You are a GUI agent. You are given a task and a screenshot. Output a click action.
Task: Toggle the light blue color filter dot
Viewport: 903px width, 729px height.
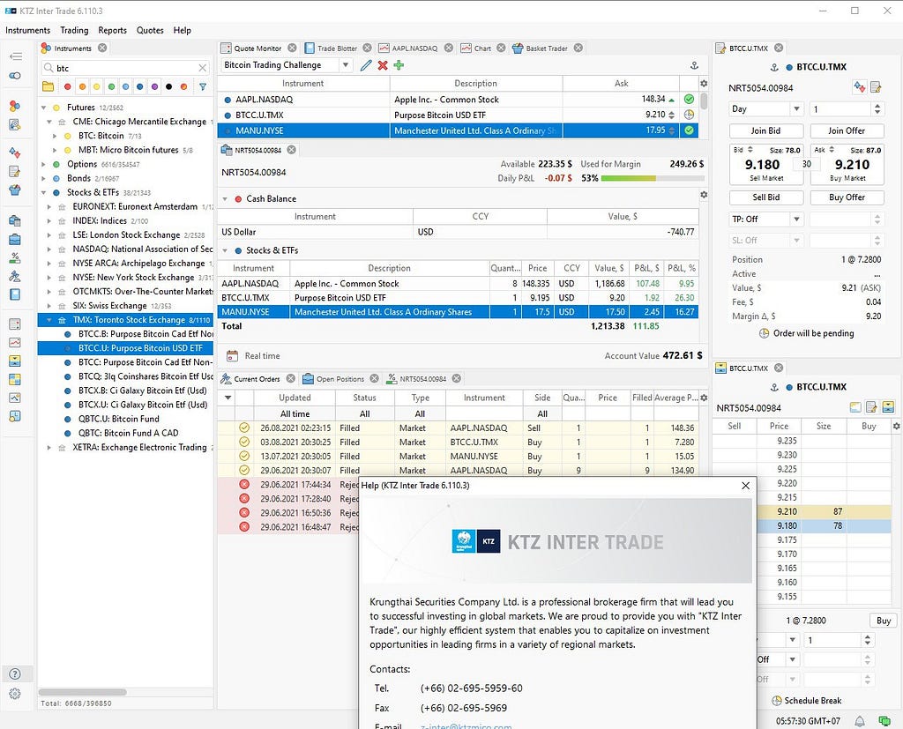[125, 87]
